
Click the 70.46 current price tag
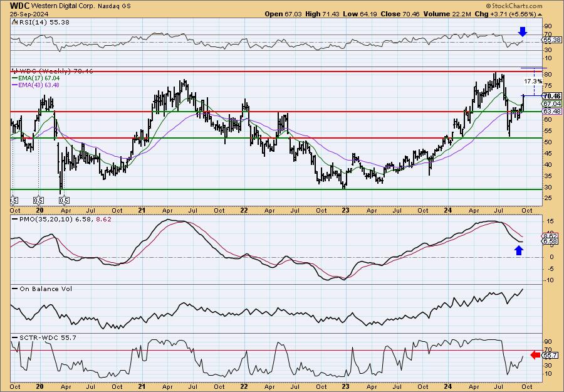(x=552, y=96)
